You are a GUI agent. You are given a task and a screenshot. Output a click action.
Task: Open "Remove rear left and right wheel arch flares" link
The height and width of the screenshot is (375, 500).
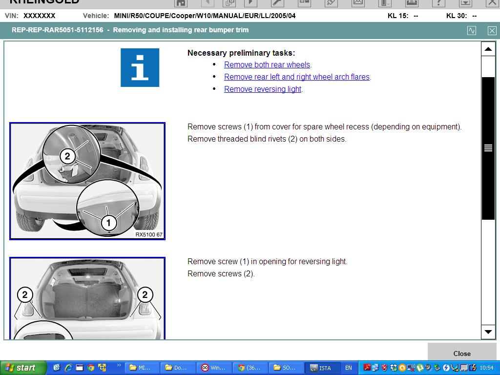point(296,77)
